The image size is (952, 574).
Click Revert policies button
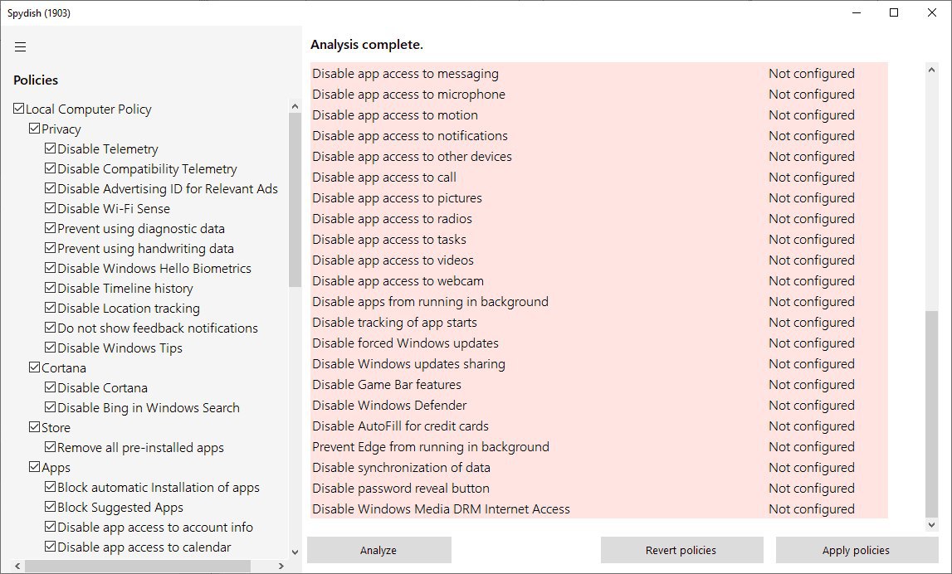coord(681,550)
